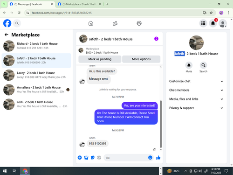Send a thumbs up like
The height and width of the screenshot is (175, 233).
(x=158, y=158)
